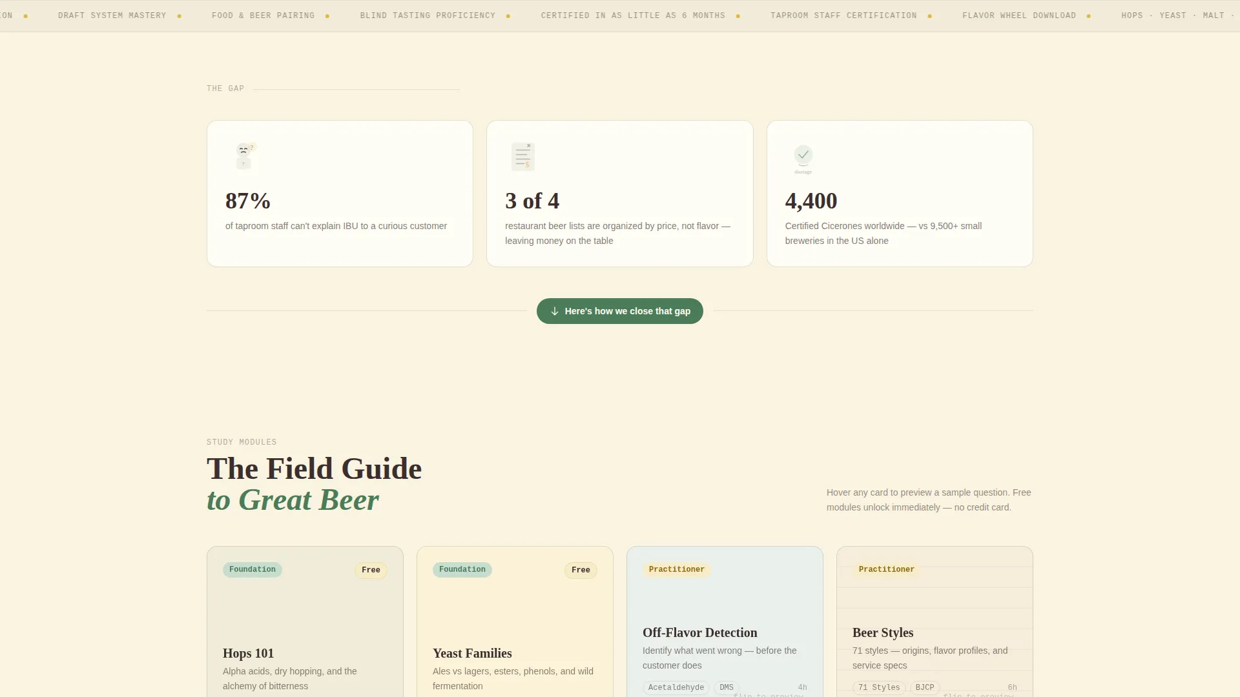The width and height of the screenshot is (1240, 697).
Task: Click the Free badge on Yeast Families
Action: click(581, 570)
